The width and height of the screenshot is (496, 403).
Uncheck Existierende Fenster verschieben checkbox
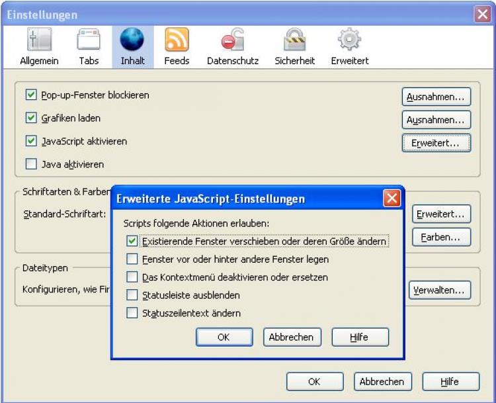pyautogui.click(x=132, y=242)
